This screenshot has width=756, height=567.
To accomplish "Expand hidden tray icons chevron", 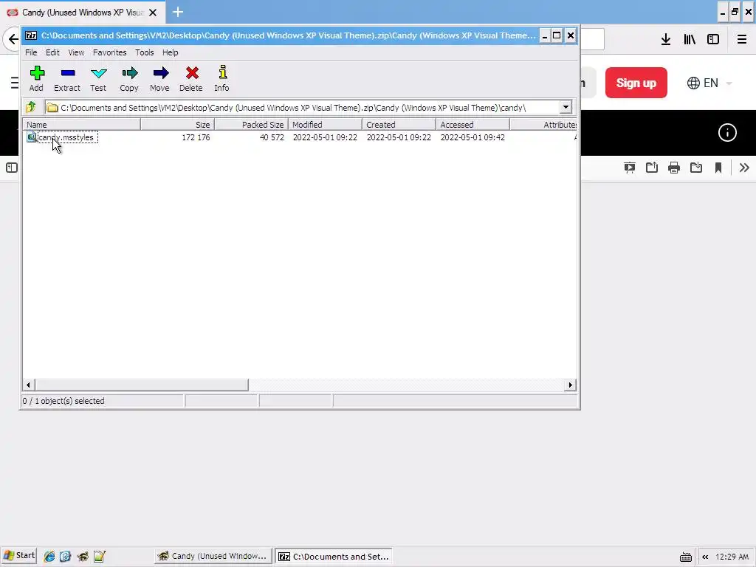I will pos(705,557).
